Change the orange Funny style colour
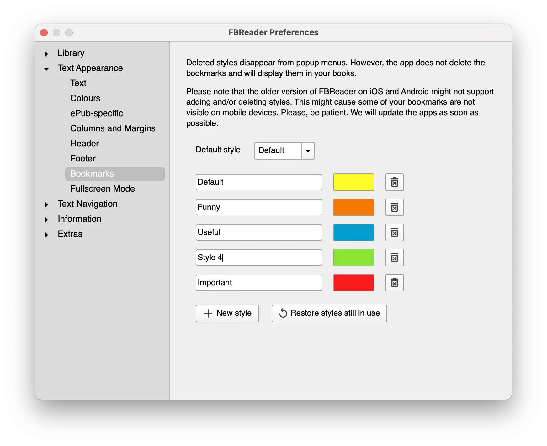 click(x=353, y=207)
